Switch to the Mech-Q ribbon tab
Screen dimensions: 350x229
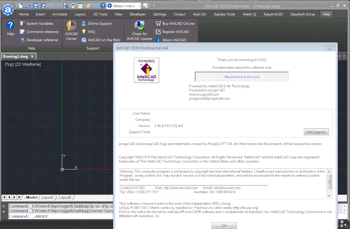249,14
